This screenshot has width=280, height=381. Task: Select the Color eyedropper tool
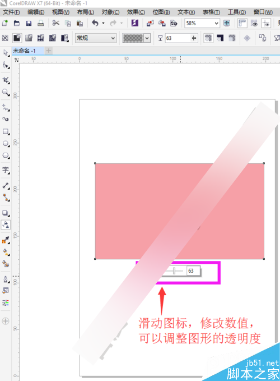[x=6, y=240]
